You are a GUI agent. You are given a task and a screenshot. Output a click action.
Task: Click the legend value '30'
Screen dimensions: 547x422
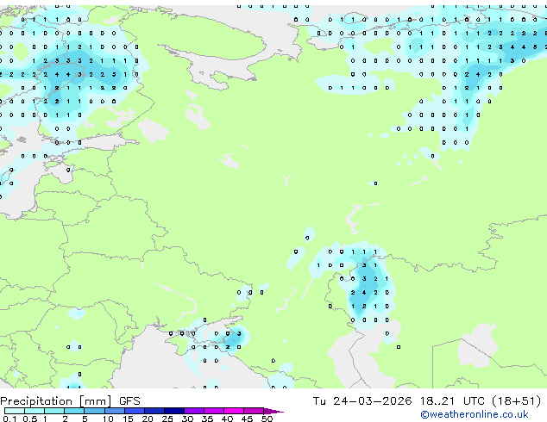point(187,419)
